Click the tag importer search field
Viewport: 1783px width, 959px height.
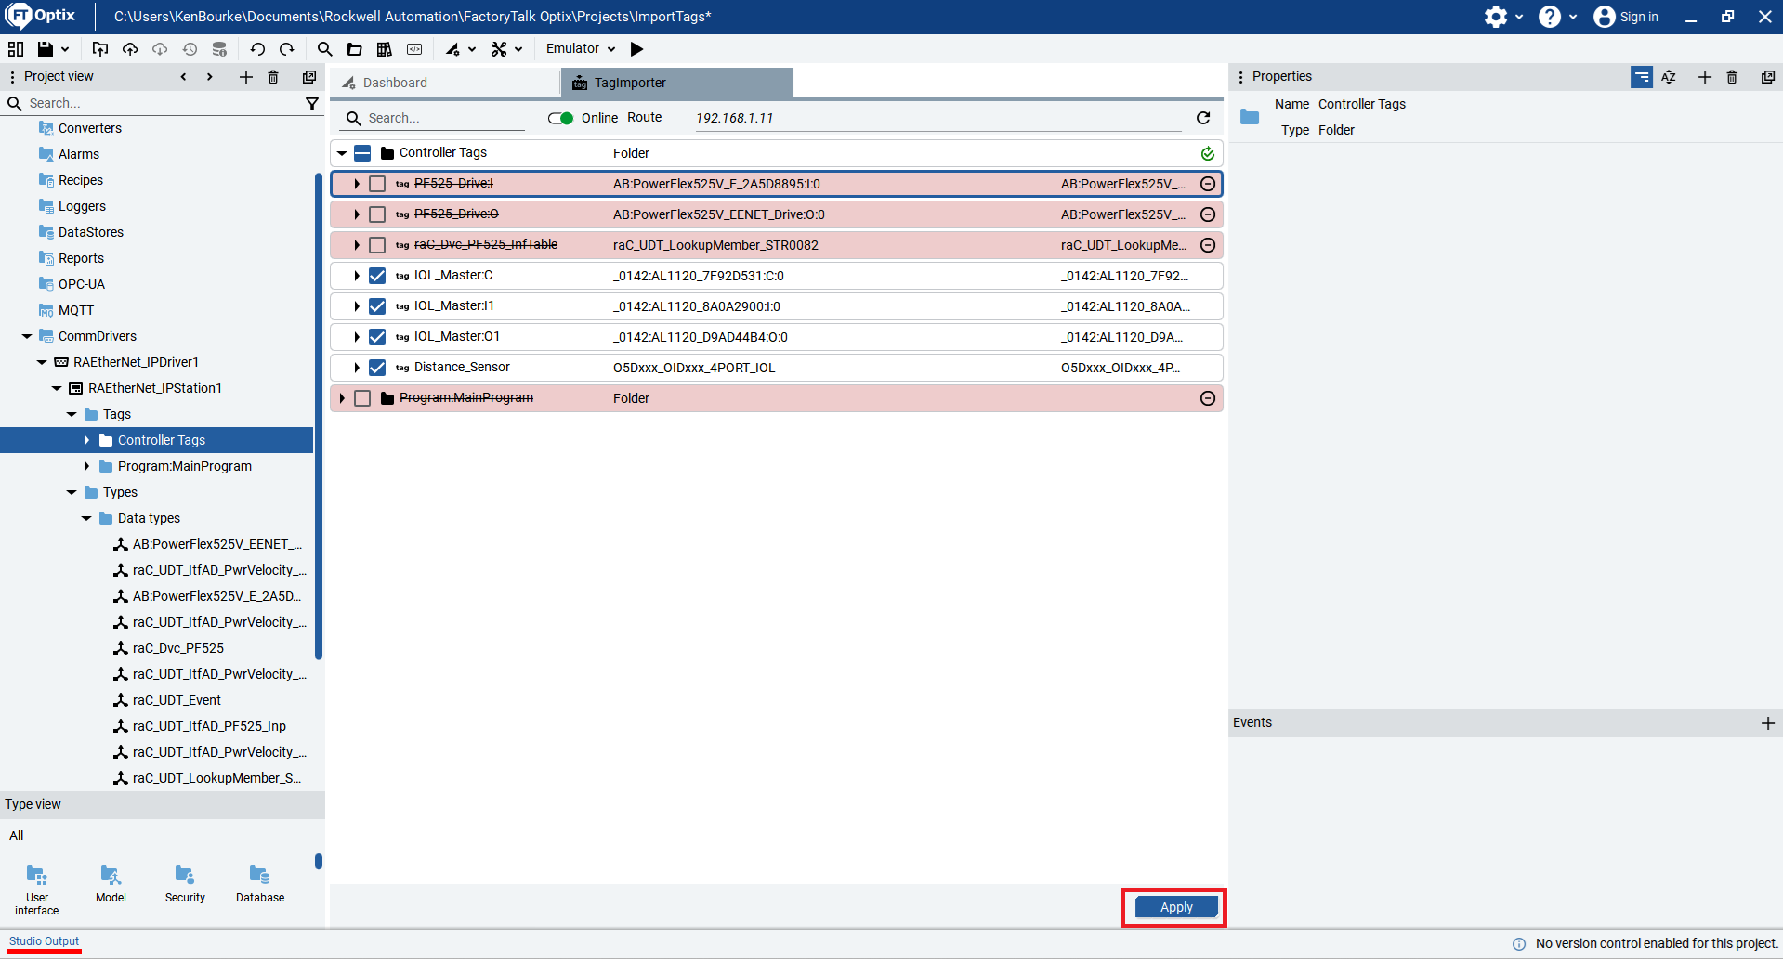coord(435,118)
